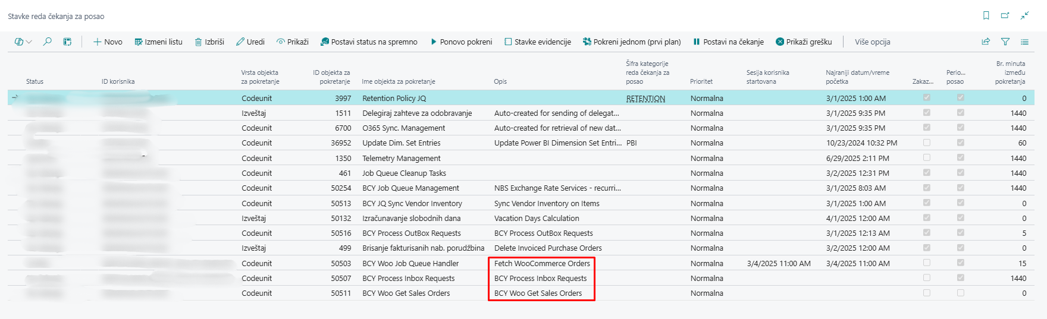Toggle Zakaz. checkbox for Update Dim. Set Entries
This screenshot has width=1047, height=319.
pos(926,143)
